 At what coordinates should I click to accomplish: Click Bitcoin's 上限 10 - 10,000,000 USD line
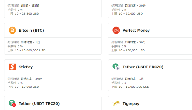(x=27, y=50)
